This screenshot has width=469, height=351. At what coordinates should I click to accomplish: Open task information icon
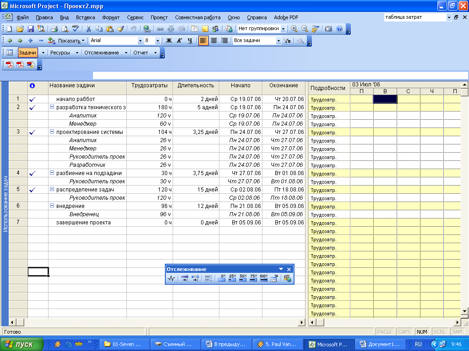[x=194, y=29]
